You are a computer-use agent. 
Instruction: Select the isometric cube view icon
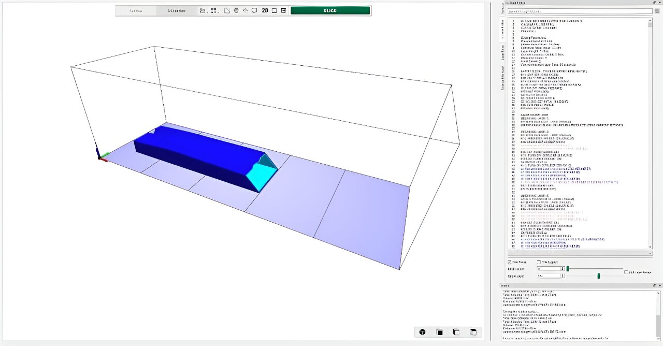[422, 332]
